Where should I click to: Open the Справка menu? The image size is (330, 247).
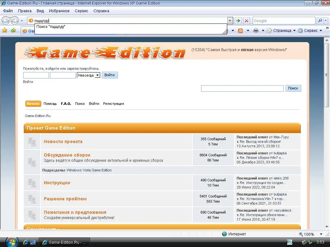[x=101, y=11]
